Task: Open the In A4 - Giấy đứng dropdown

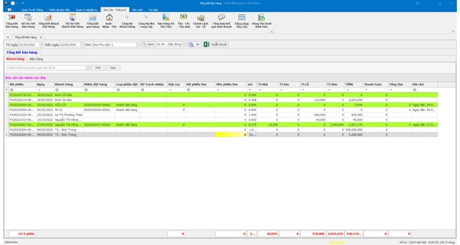Action: [183, 45]
